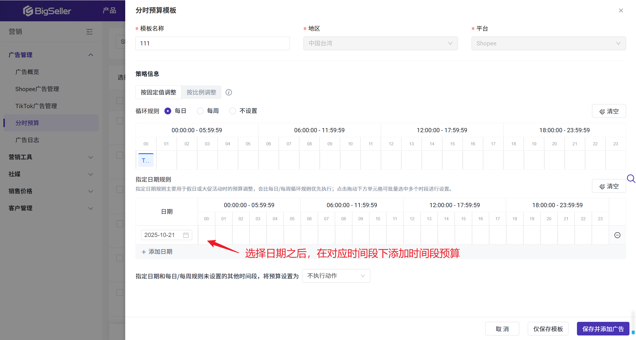Clear the loop rule grid with 清空

[609, 111]
